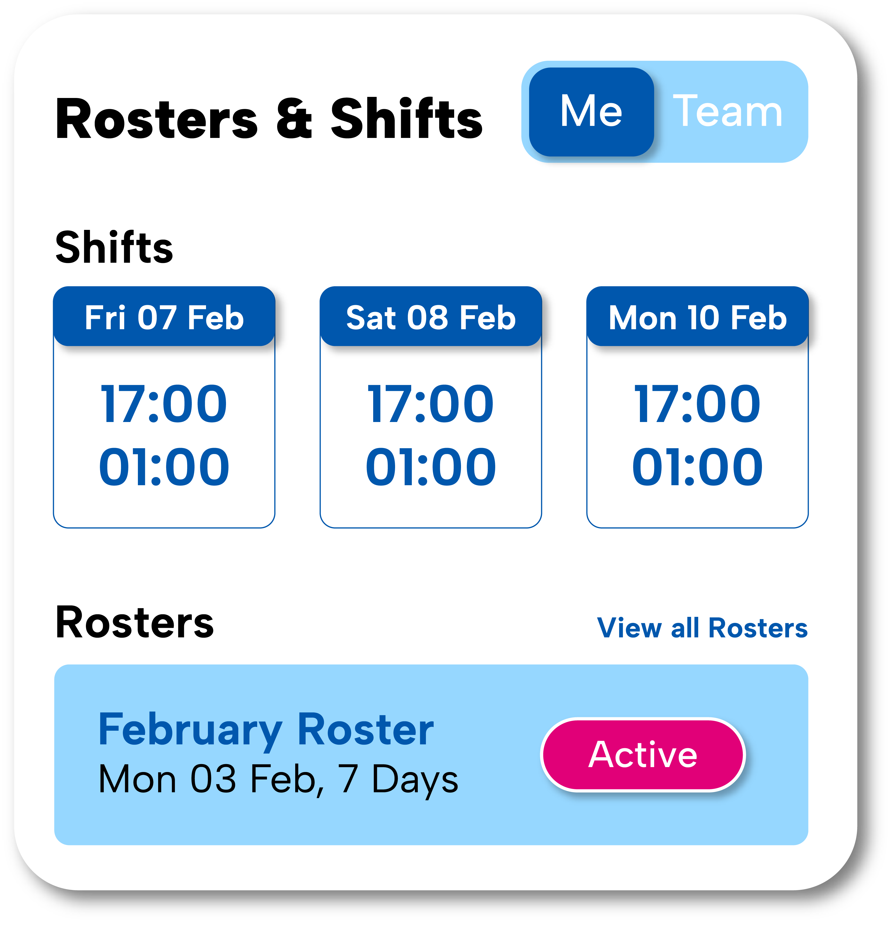Select the Sat 08 Feb shift header
The height and width of the screenshot is (925, 893).
point(431,317)
